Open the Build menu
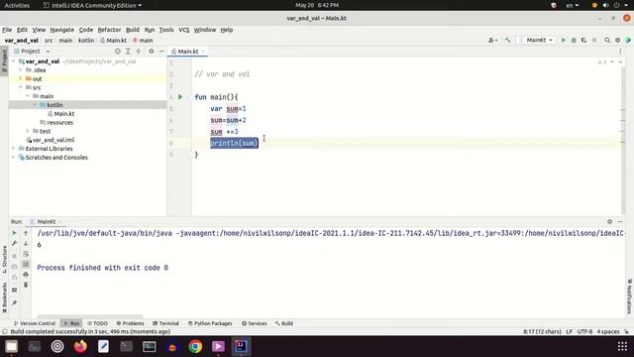Image resolution: width=634 pixels, height=357 pixels. 132,30
